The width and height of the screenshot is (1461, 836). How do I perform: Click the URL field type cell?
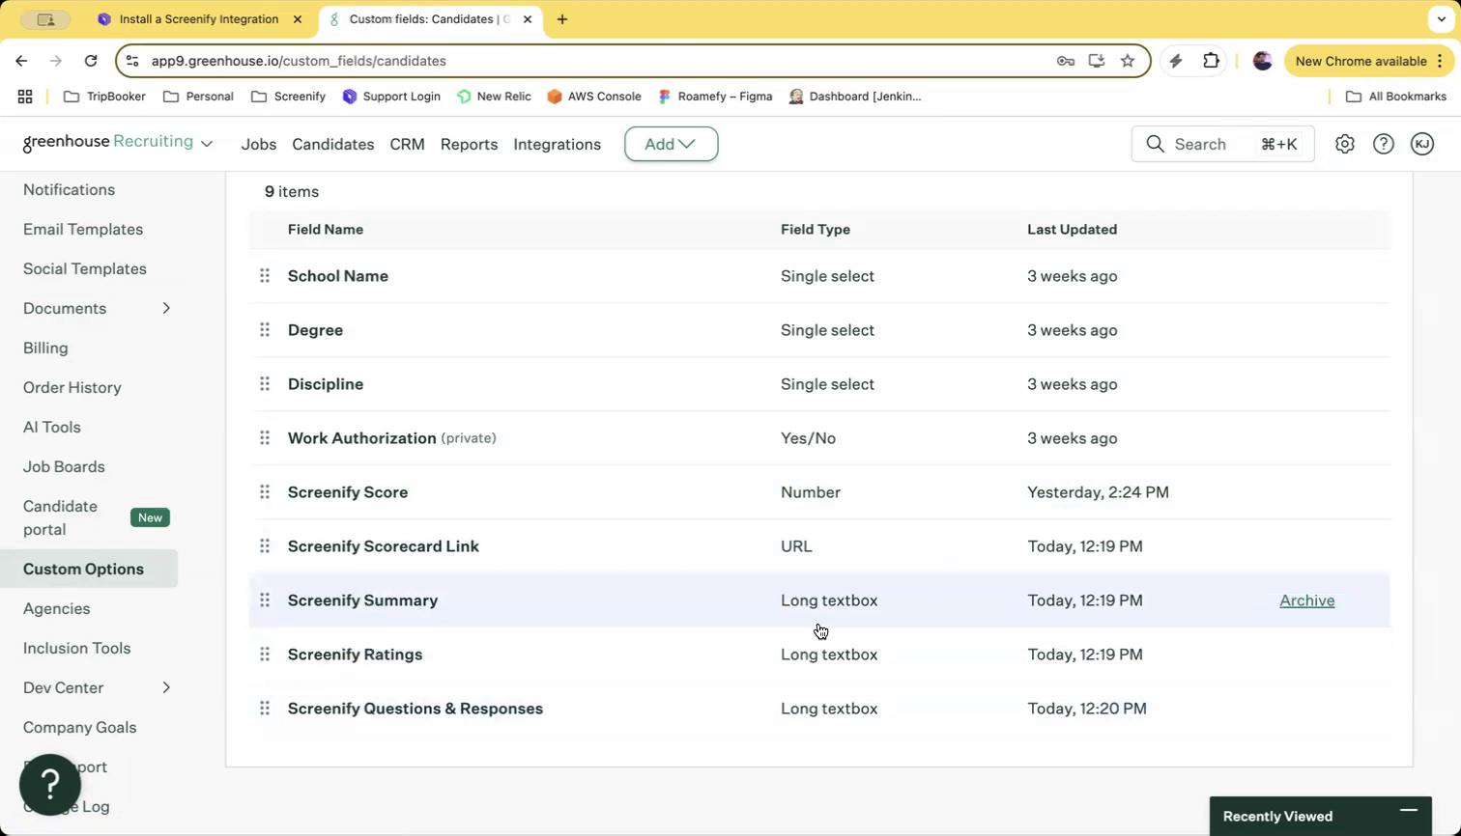[796, 546]
